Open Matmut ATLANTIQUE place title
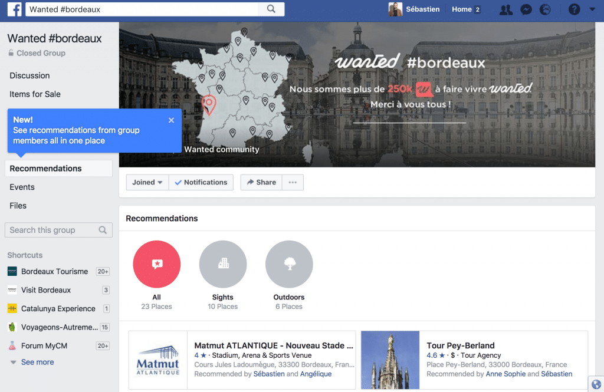604x392 pixels. pos(274,345)
